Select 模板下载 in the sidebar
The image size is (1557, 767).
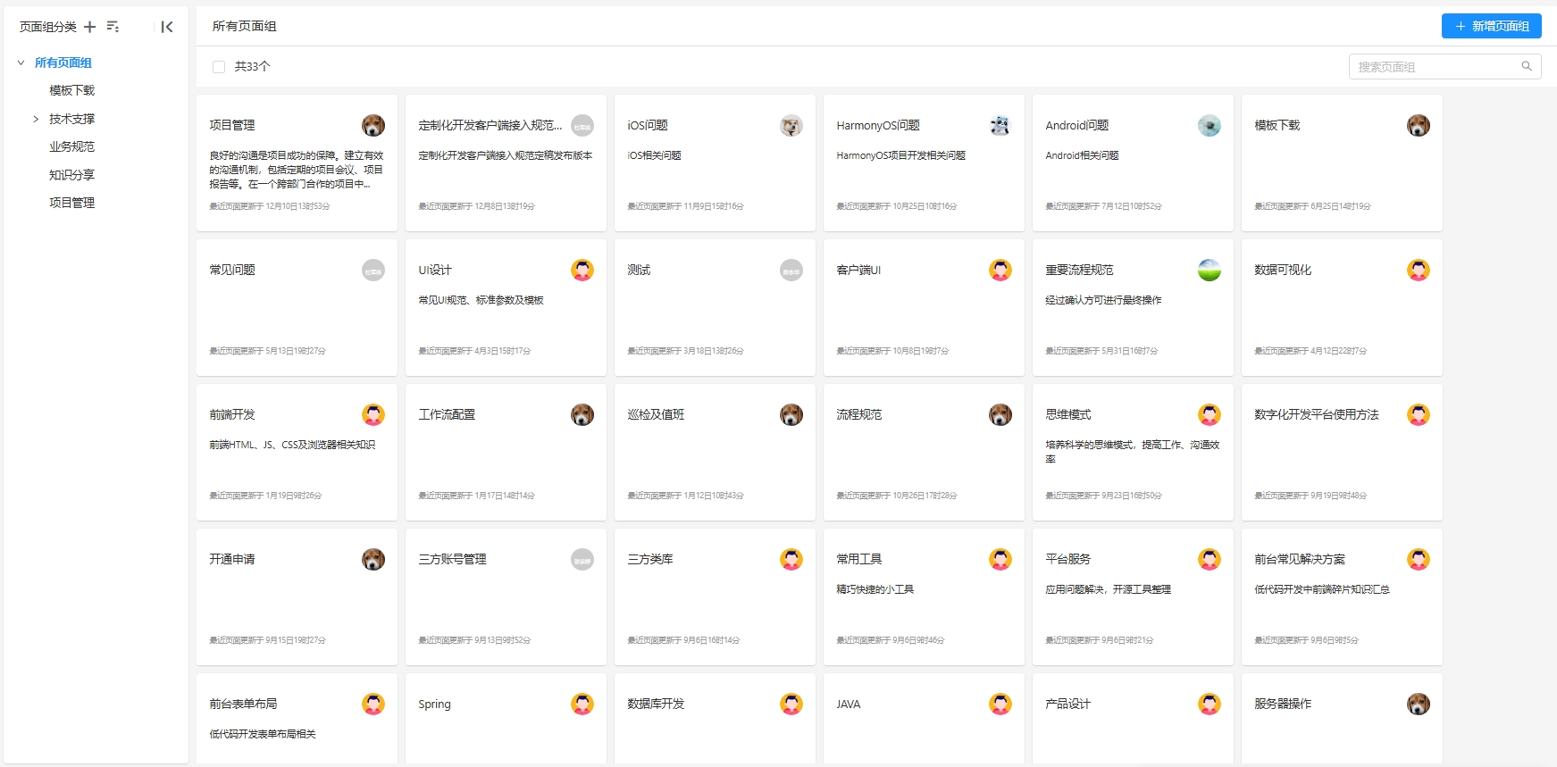(x=72, y=90)
